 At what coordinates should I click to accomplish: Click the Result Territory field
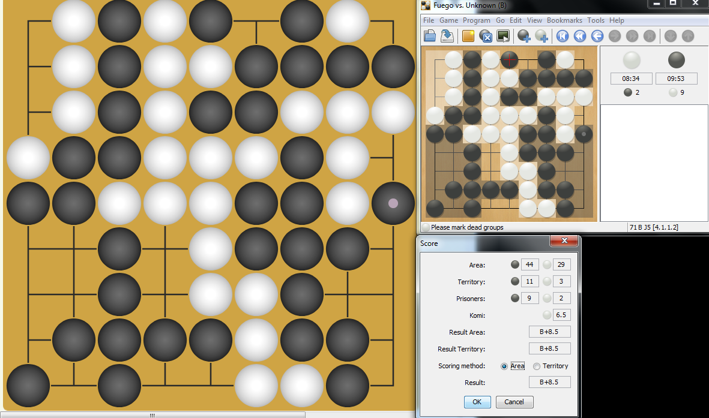pos(549,348)
